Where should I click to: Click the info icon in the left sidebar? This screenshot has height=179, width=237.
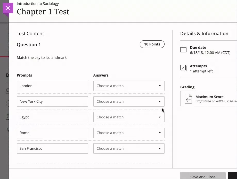pyautogui.click(x=8, y=104)
